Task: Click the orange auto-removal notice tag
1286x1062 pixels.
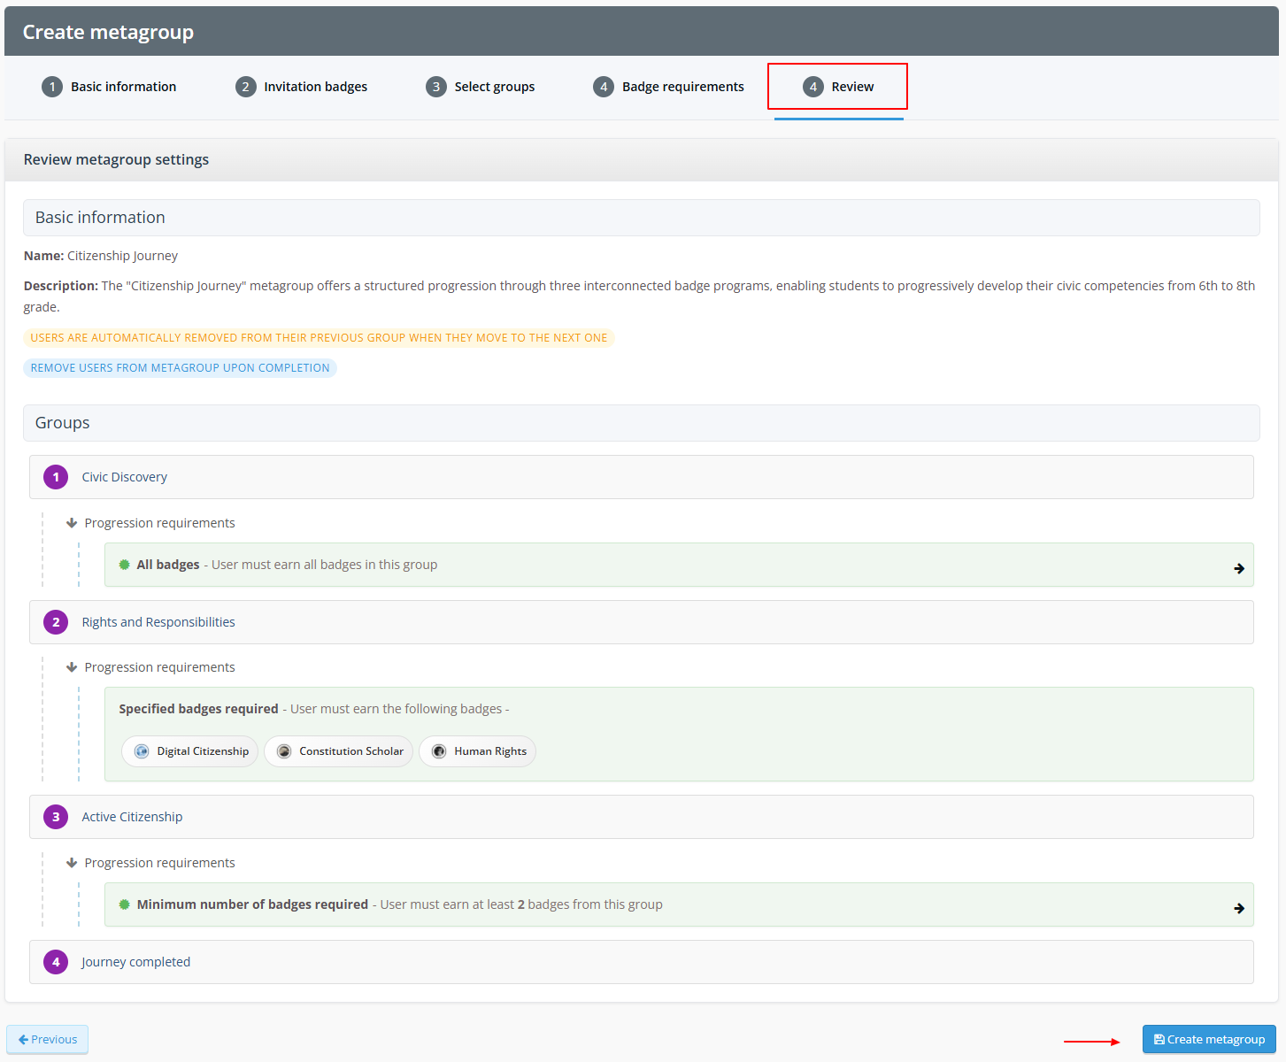Action: (x=319, y=338)
